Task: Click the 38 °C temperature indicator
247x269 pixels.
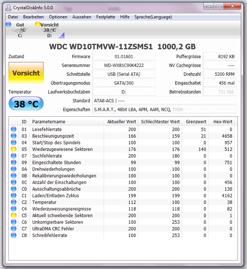Action: pos(26,103)
